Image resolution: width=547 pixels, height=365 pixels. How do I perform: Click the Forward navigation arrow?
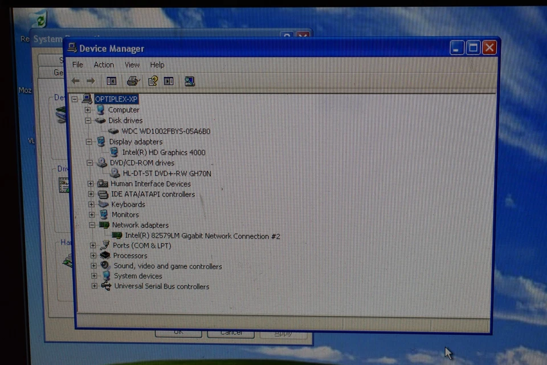coord(90,80)
